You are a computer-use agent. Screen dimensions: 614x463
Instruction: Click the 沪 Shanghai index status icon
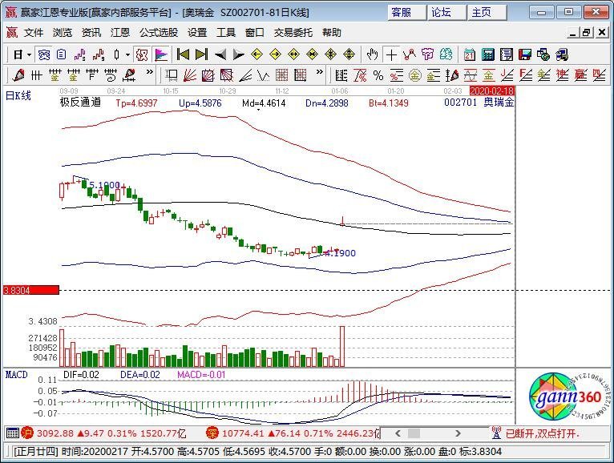[27, 433]
